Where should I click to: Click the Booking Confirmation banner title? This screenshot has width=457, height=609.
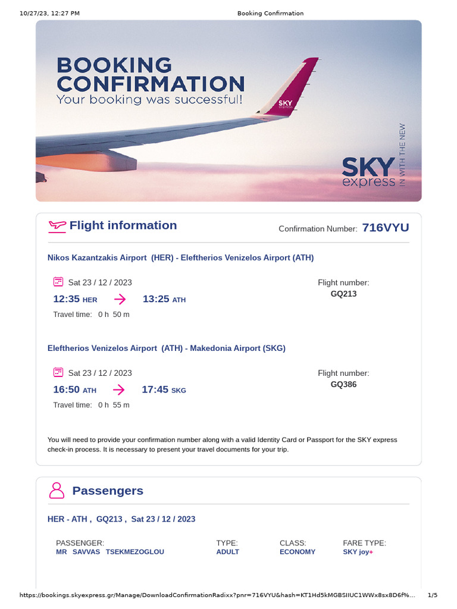pos(150,74)
